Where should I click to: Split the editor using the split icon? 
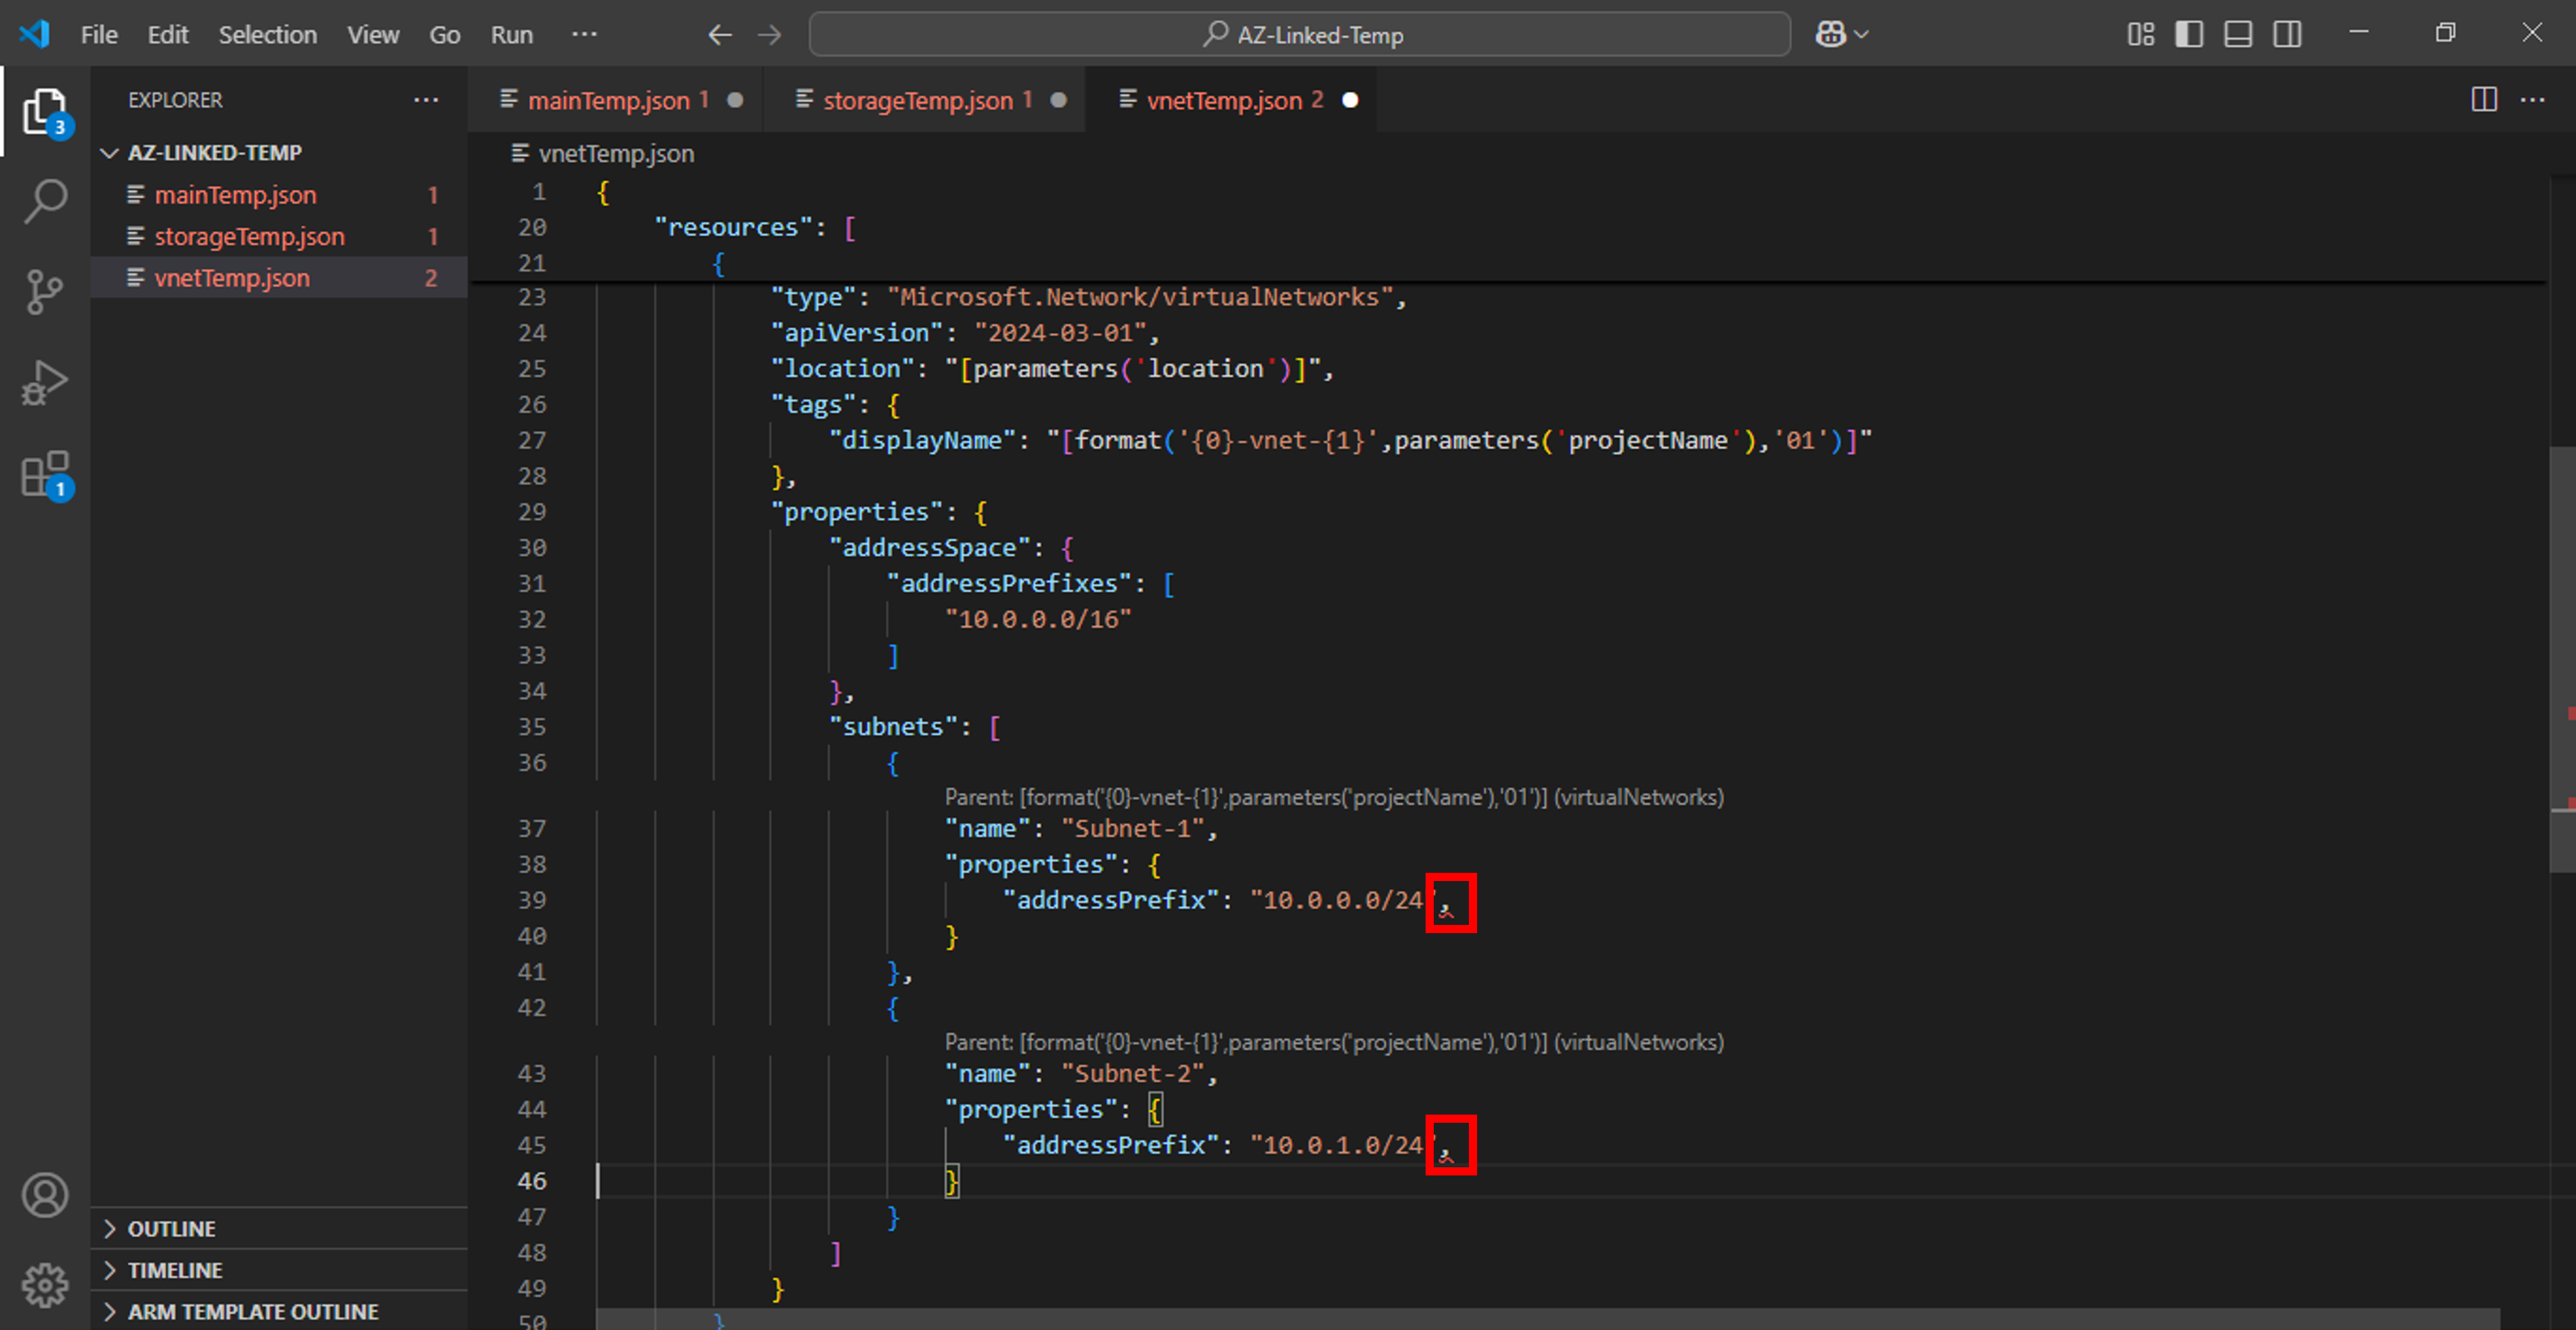point(2483,100)
